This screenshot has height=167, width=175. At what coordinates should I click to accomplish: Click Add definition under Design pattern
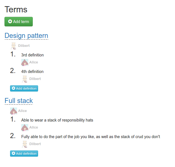(x=24, y=88)
